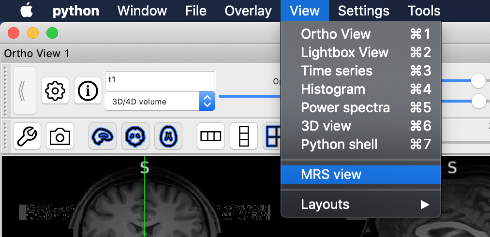Open the Apple menu
The height and width of the screenshot is (237, 490).
coord(27,11)
